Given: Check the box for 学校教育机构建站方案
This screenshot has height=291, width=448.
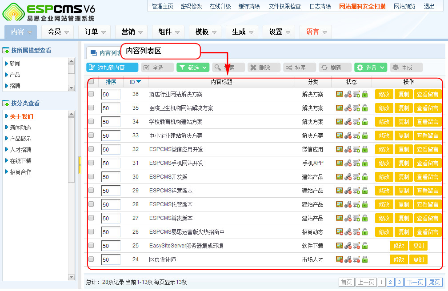Looking at the screenshot, I should tap(91, 121).
